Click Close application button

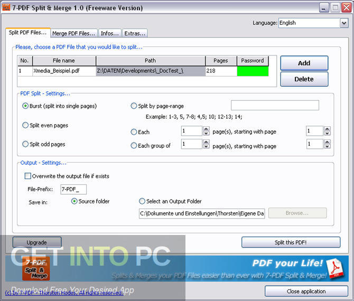point(306,291)
